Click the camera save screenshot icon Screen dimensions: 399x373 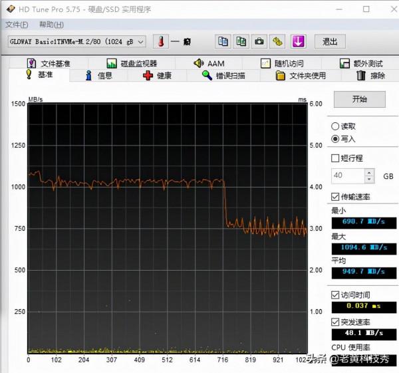[259, 41]
